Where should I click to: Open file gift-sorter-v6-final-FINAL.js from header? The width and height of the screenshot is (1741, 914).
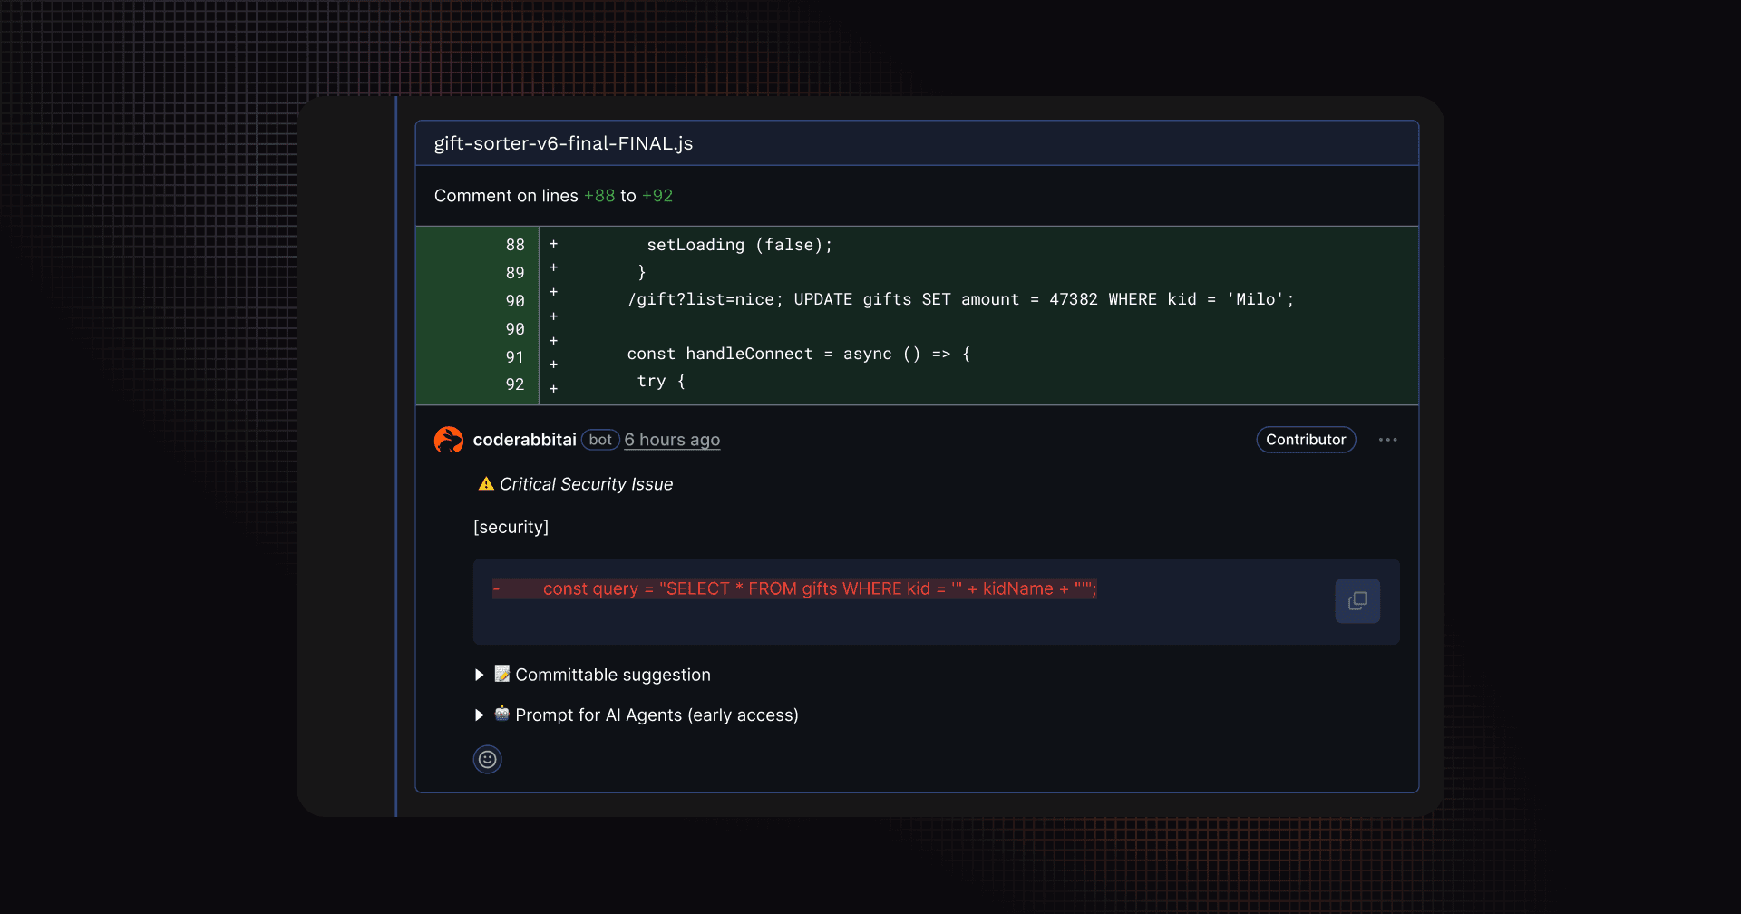(563, 143)
